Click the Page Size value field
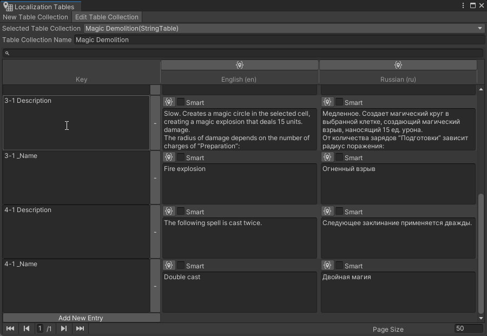Viewport: 487px width, 336px height. (469, 328)
